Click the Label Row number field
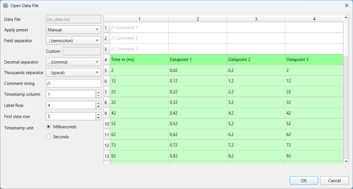The height and width of the screenshot is (189, 353). coord(71,105)
